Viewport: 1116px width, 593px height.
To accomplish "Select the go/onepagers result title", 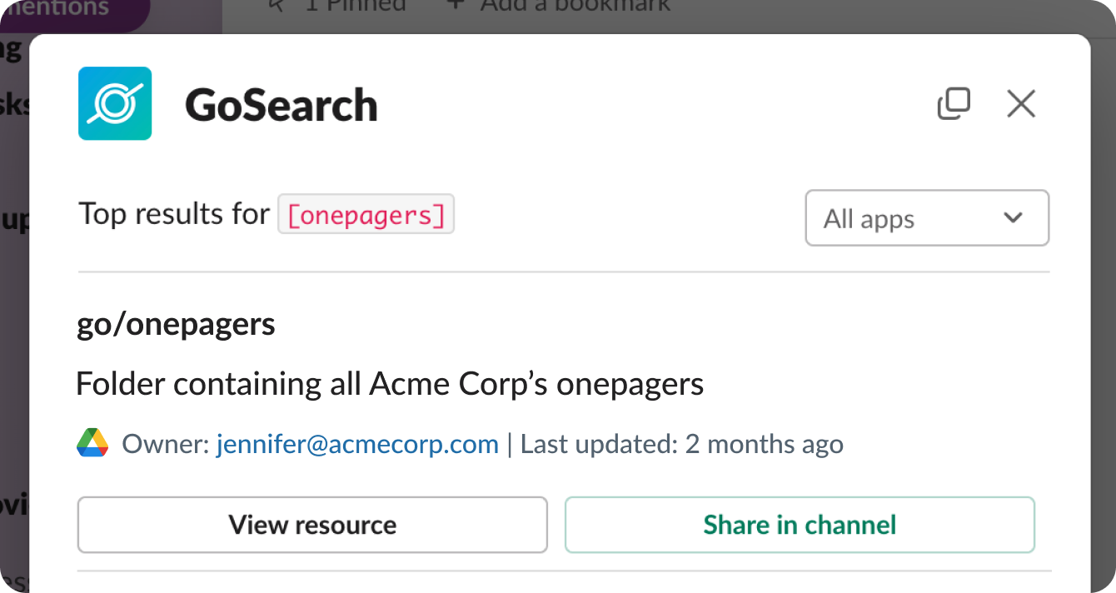I will (x=176, y=325).
